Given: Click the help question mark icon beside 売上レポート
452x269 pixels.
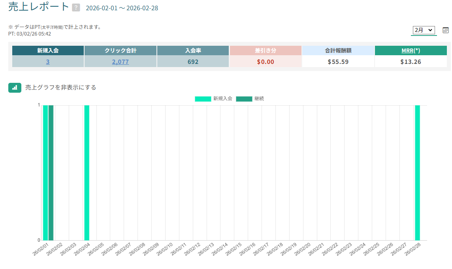Looking at the screenshot, I should click(x=76, y=8).
